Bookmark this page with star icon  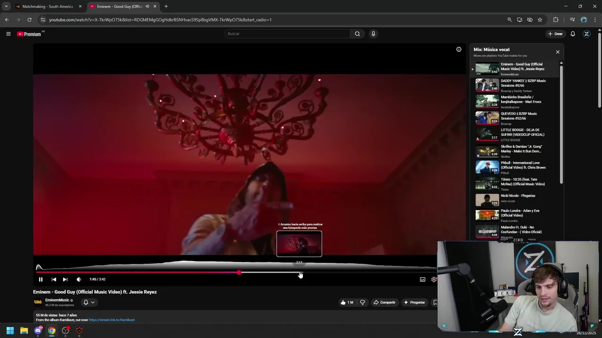540,20
